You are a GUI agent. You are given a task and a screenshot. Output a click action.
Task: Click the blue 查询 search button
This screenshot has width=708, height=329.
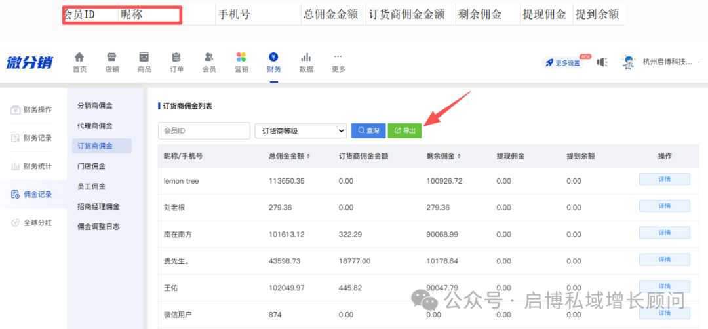pos(368,131)
